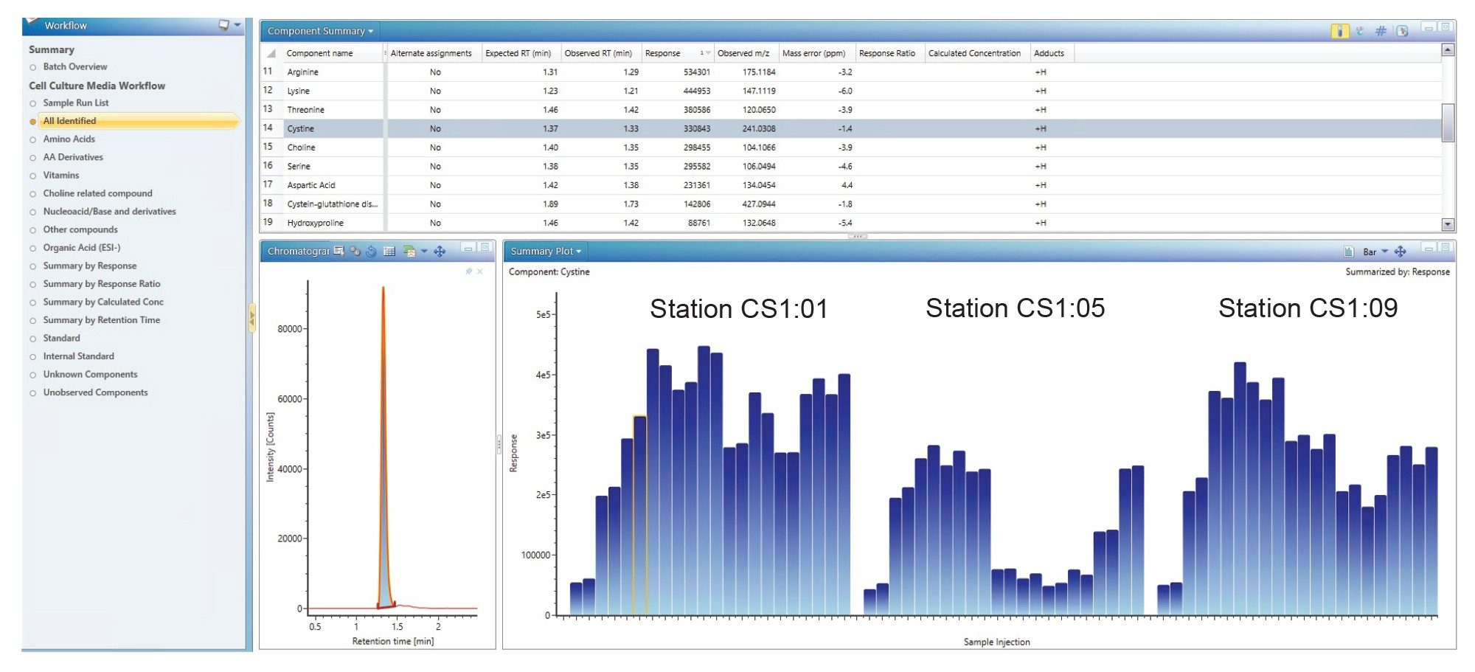Select the Summary by Calculated Conc filter

click(x=103, y=302)
